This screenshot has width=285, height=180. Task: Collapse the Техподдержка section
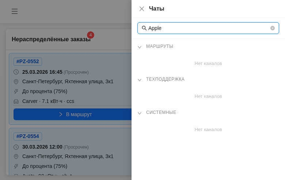140,80
